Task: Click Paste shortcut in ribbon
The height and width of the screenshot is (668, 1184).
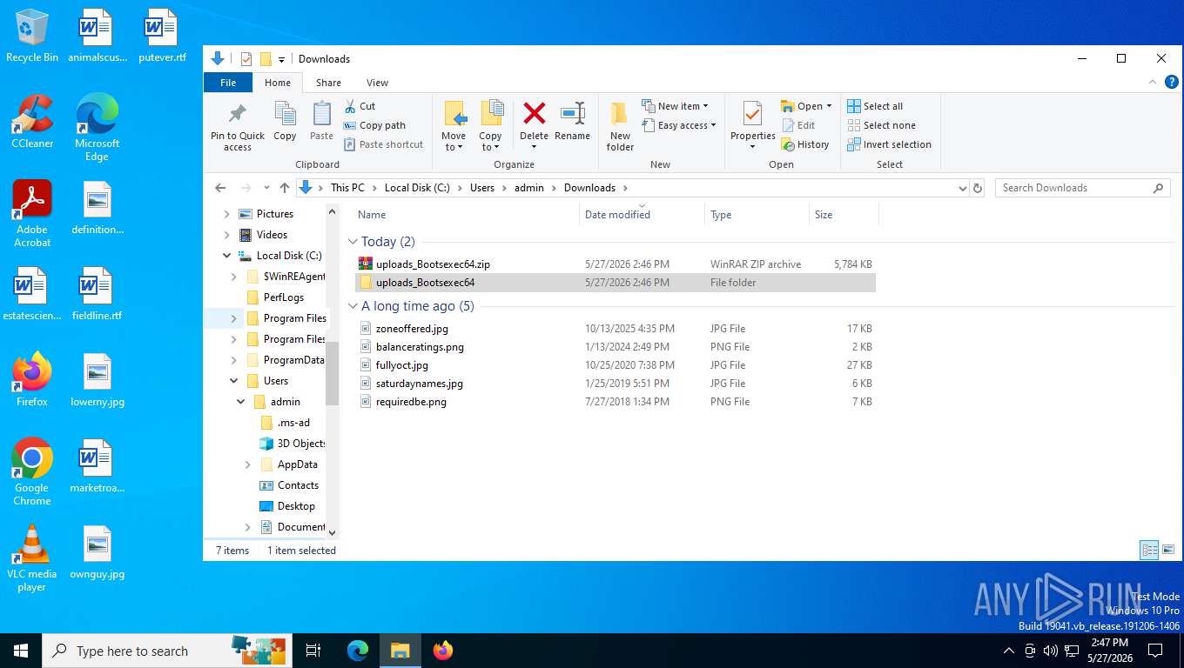Action: click(x=383, y=144)
